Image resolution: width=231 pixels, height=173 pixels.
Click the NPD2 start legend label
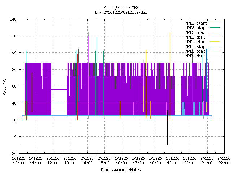[196, 23]
